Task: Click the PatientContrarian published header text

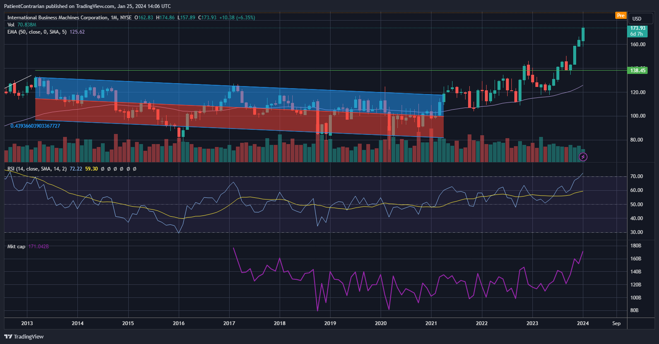Action: click(87, 6)
